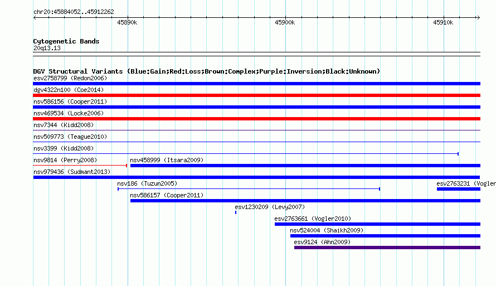Screen dimensions: 496x286
Task: Click the esv2763231 label at right edge
Action: [x=466, y=183]
